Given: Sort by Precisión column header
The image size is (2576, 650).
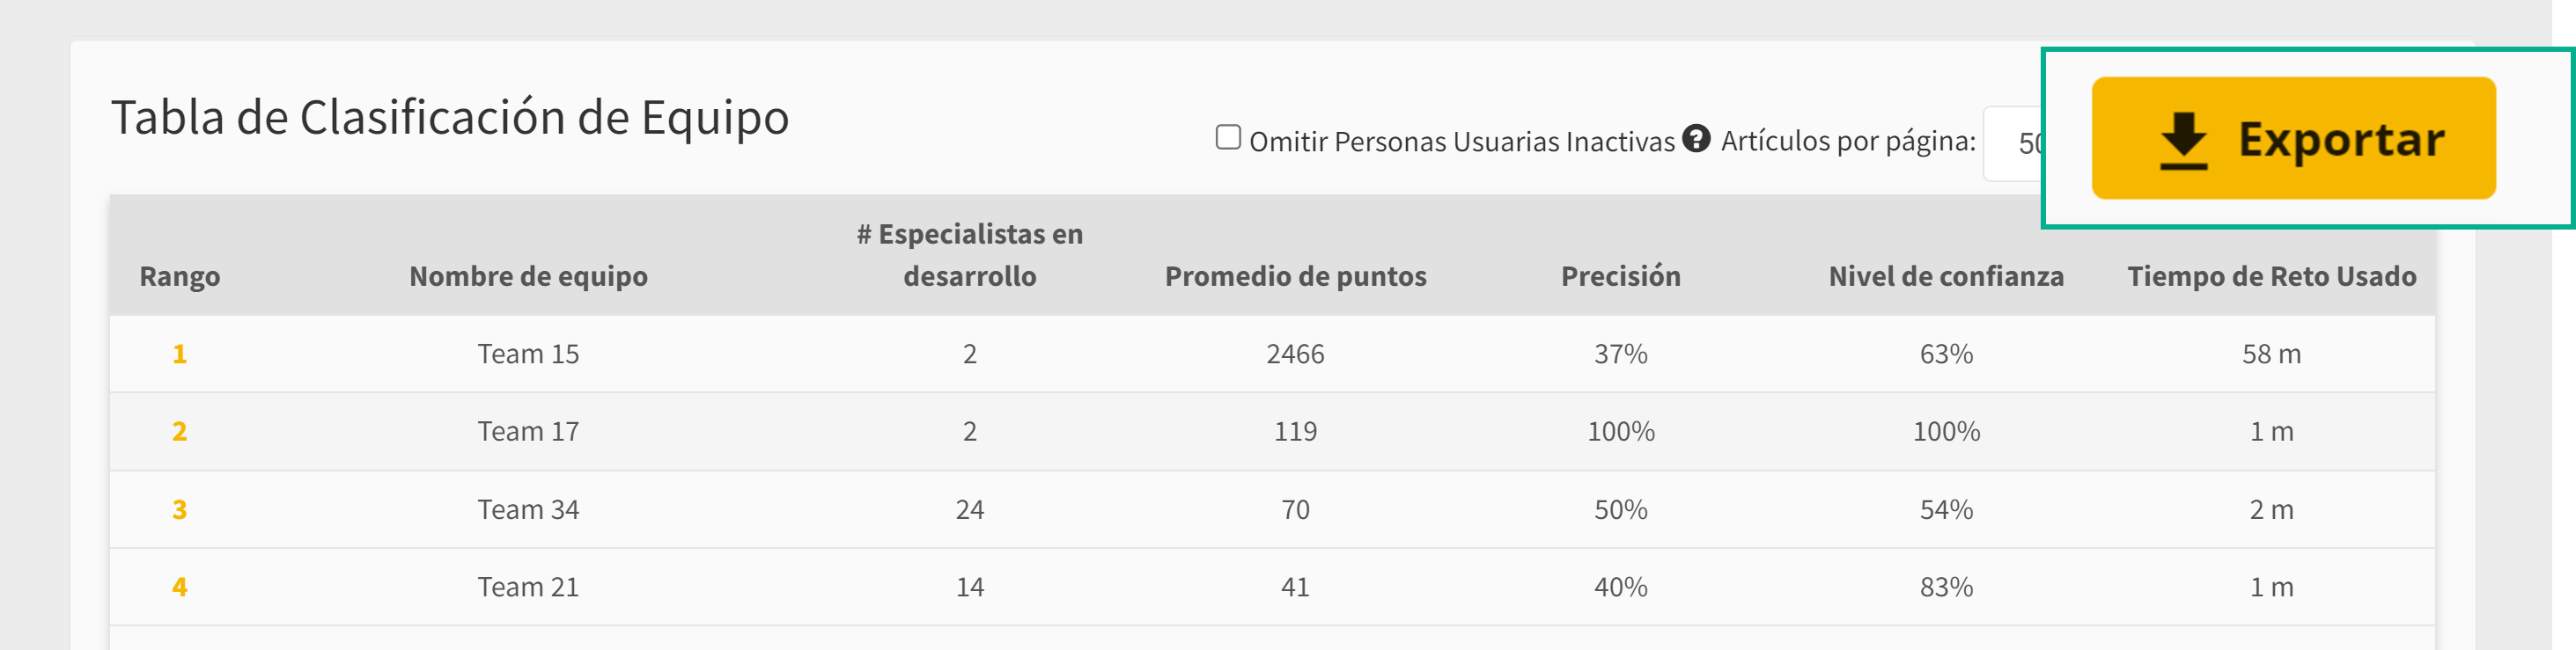Looking at the screenshot, I should 1620,275.
